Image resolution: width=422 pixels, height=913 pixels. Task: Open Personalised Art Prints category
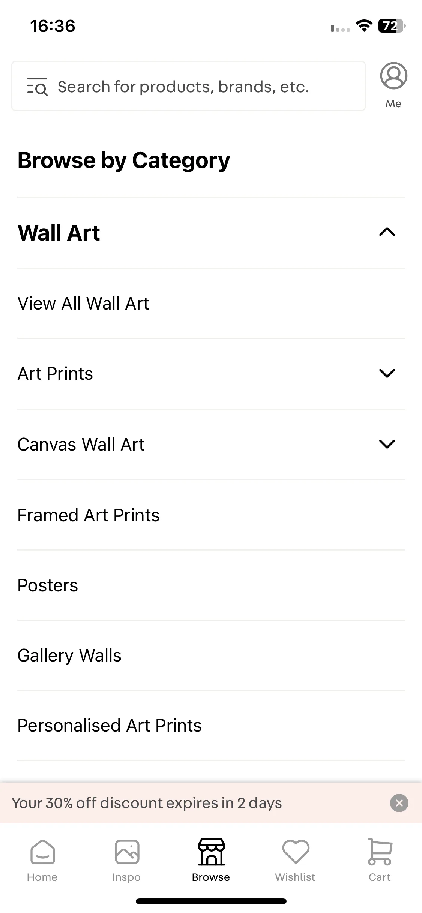click(211, 726)
